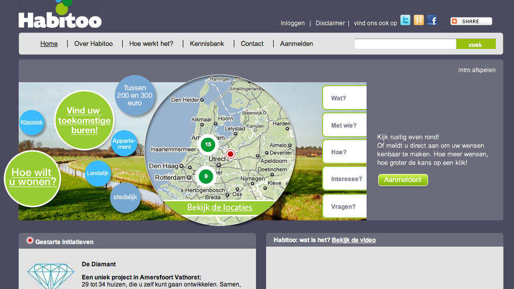Viewport: 514px width, 289px height.
Task: Click Vind uw toekomstige buren bubble
Action: pos(84,120)
